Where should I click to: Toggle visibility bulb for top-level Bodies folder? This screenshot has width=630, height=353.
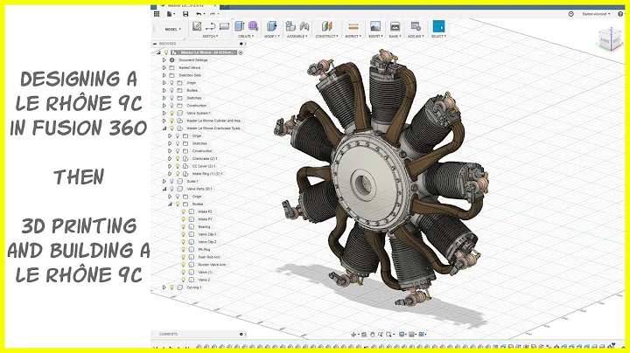(171, 90)
